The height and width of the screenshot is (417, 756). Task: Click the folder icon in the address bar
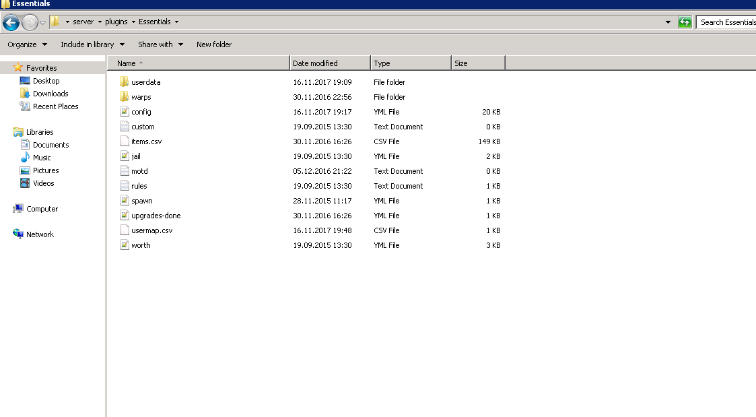pyautogui.click(x=55, y=22)
